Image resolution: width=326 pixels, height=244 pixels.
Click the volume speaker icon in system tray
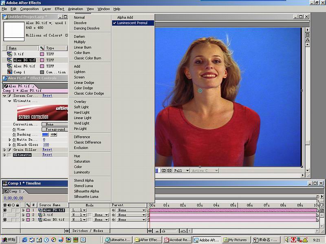click(287, 240)
